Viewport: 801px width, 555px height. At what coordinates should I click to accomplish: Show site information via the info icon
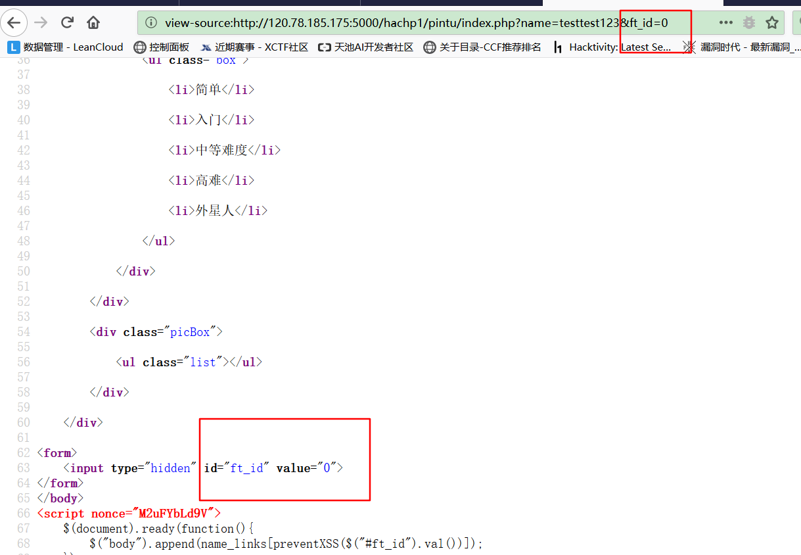151,23
